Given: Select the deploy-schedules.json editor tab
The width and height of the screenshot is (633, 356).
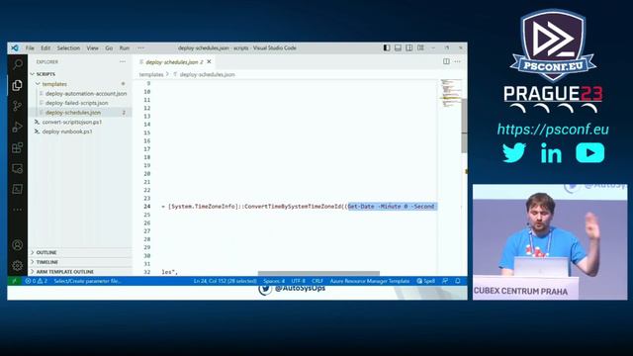Looking at the screenshot, I should point(174,61).
